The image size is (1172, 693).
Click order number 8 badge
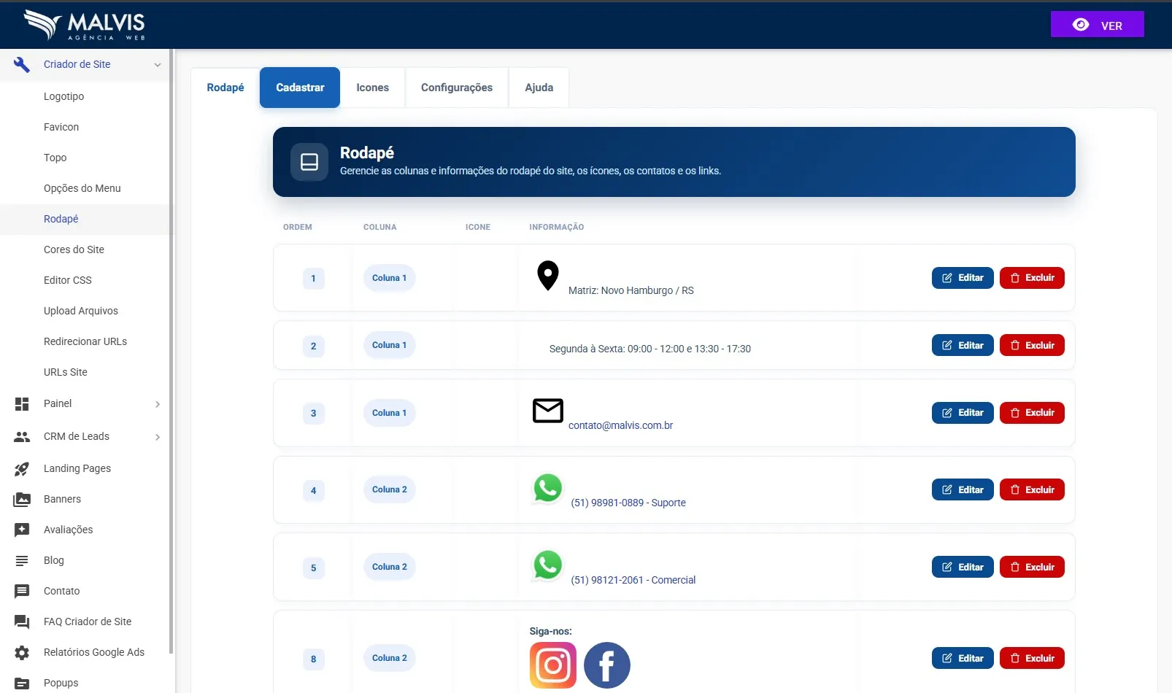point(314,659)
